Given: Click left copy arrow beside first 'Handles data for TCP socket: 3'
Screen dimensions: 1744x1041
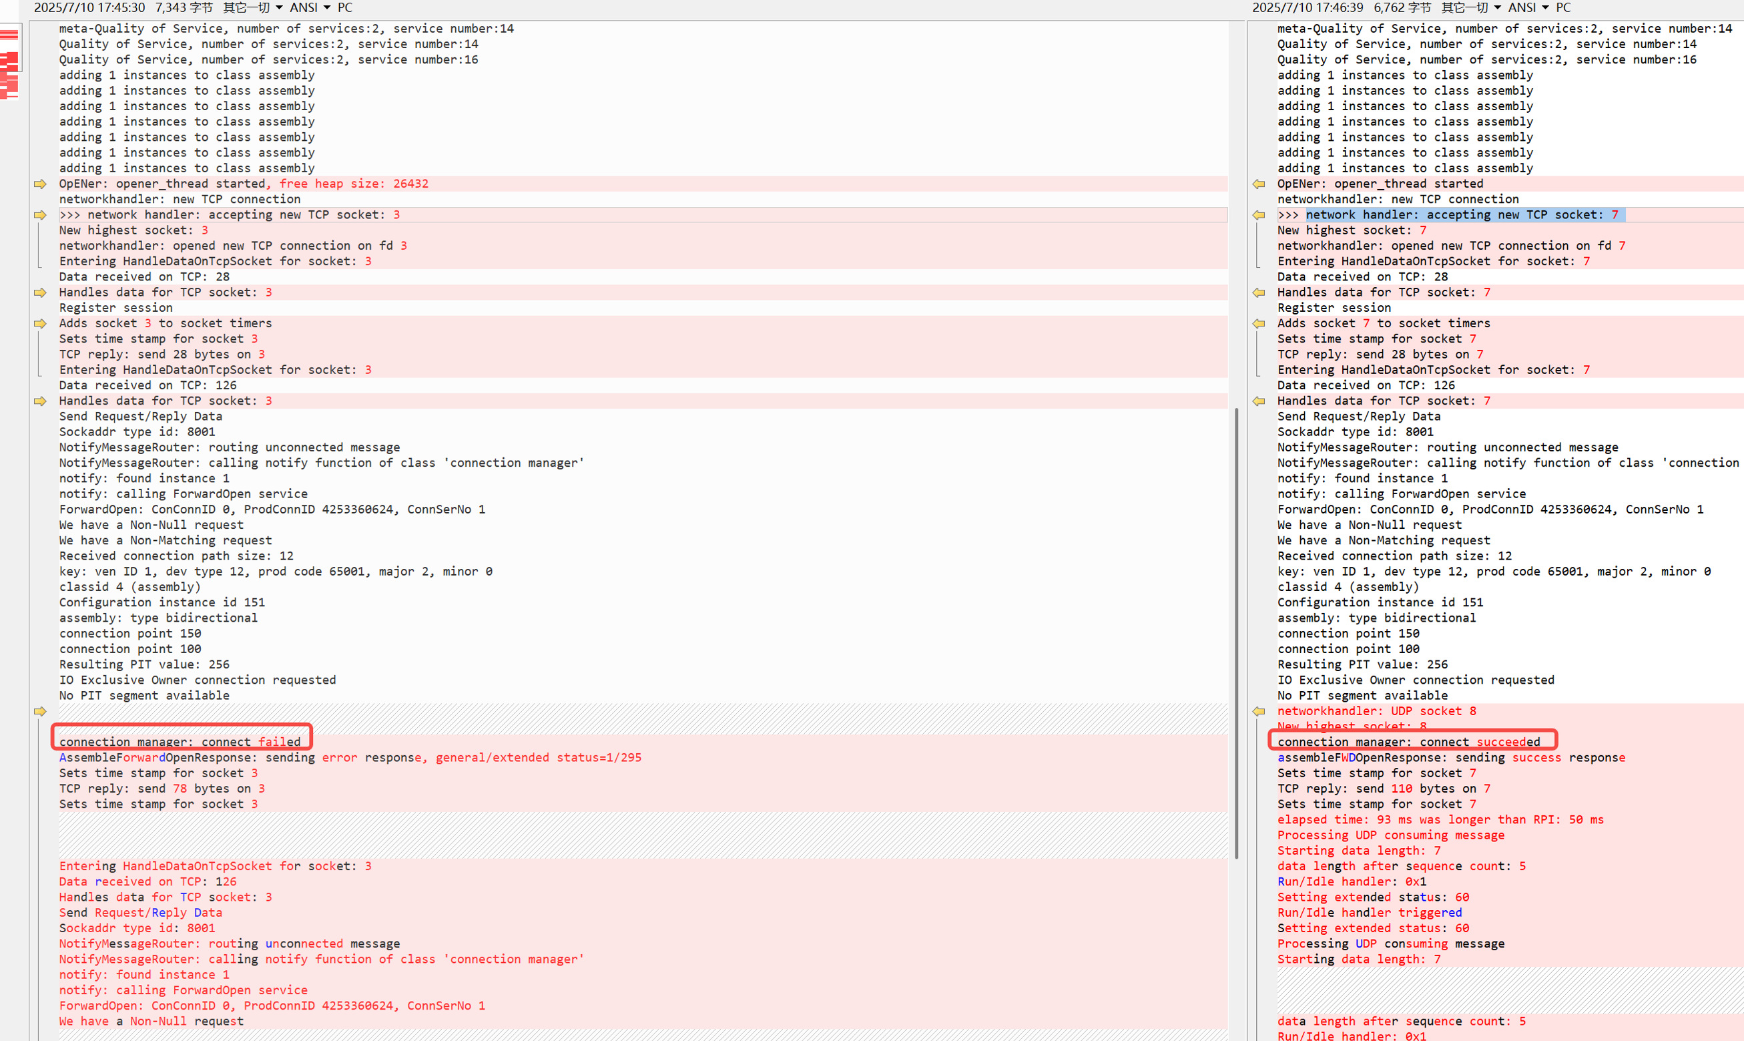Looking at the screenshot, I should (40, 292).
